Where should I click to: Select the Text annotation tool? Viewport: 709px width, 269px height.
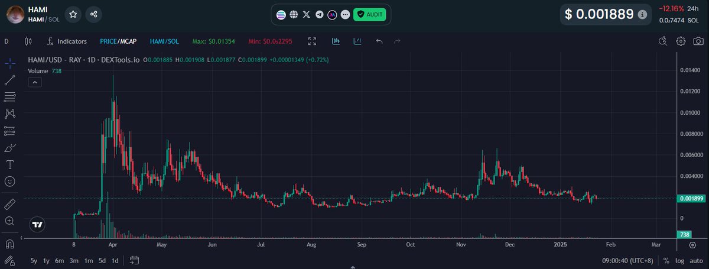click(9, 164)
